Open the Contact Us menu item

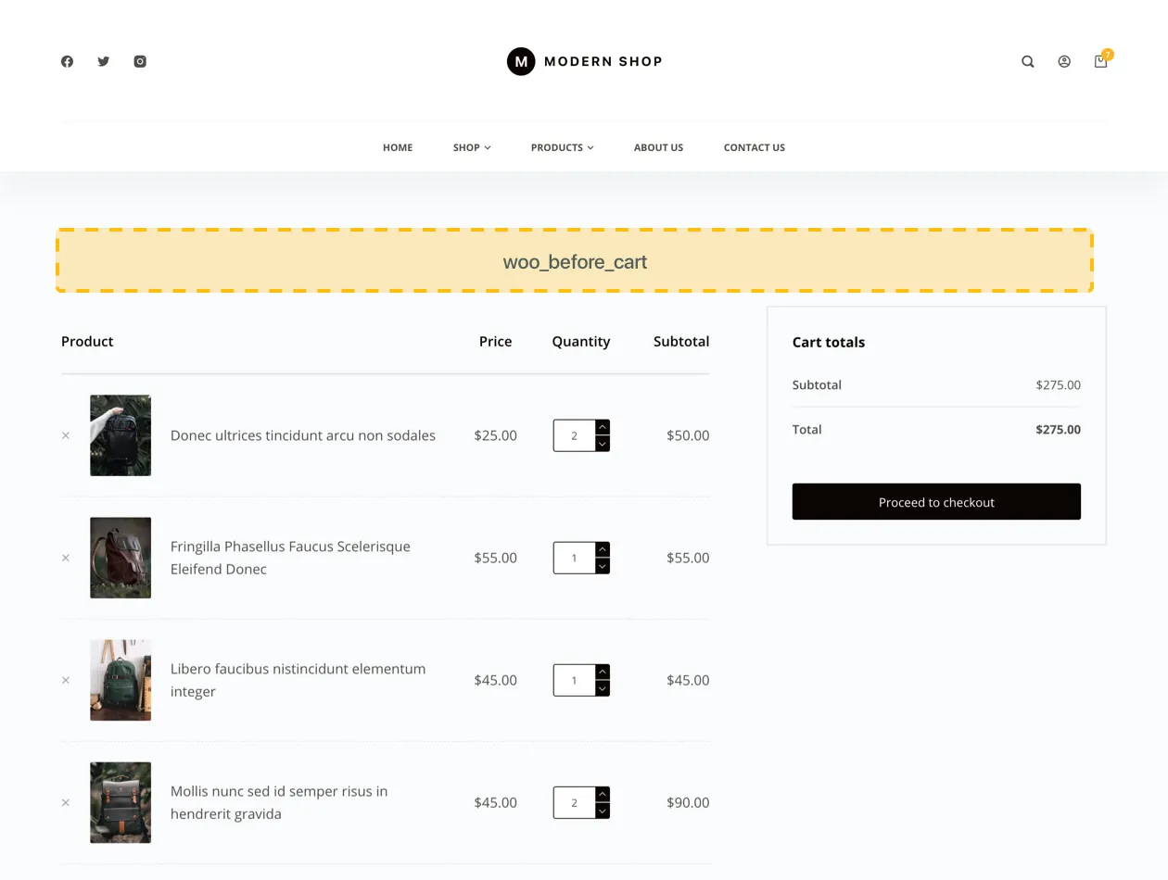[x=754, y=147]
